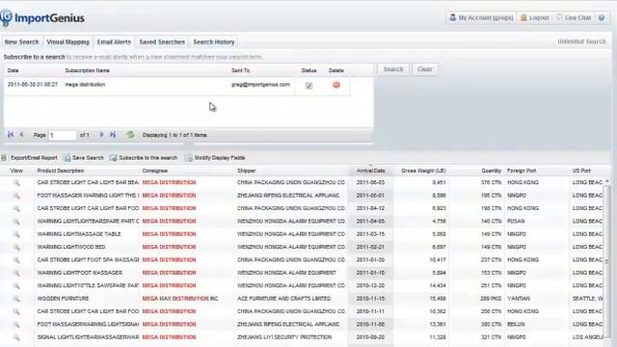Open the Saved Searches tab
Viewport: 617px width, 347px height.
162,41
